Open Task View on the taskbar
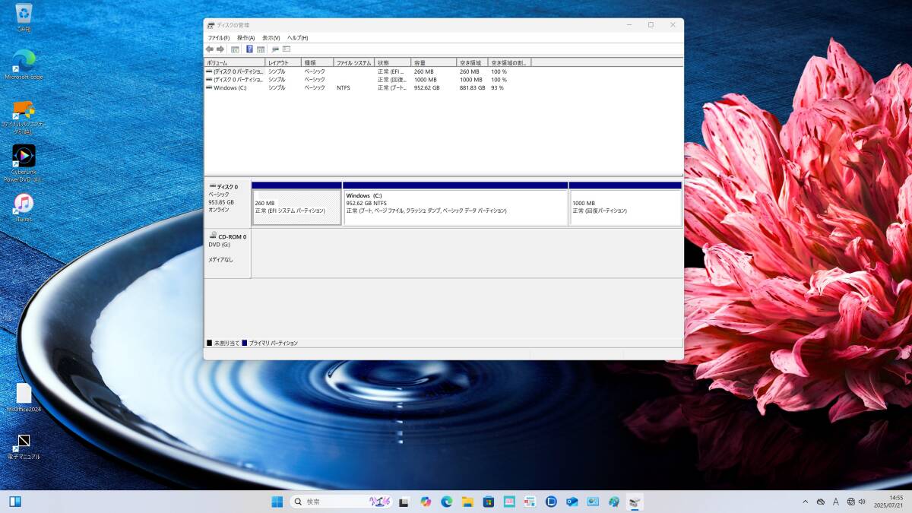This screenshot has width=912, height=513. pyautogui.click(x=404, y=502)
